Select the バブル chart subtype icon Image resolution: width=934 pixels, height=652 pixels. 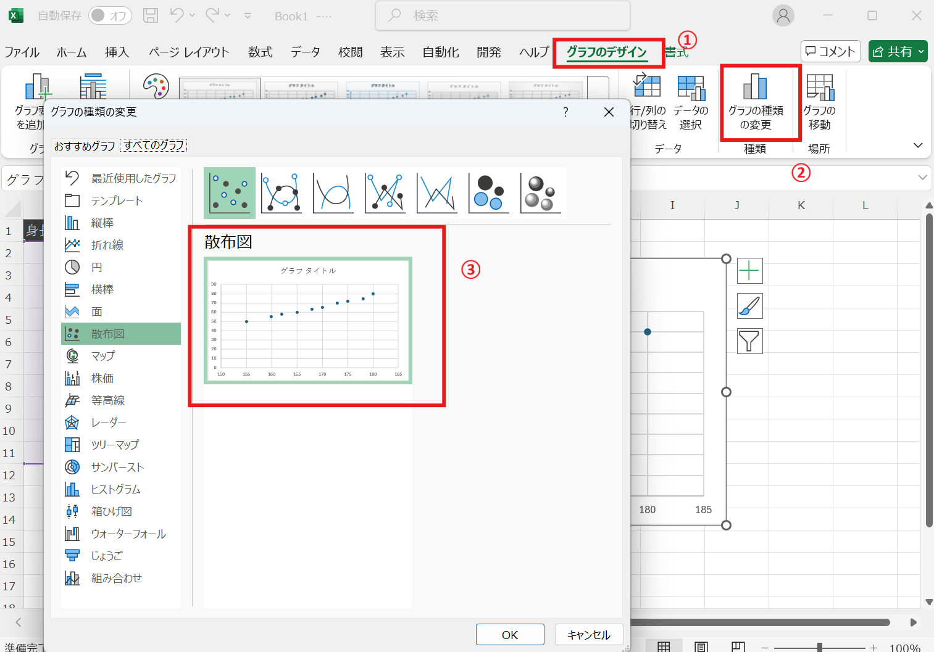tap(488, 193)
